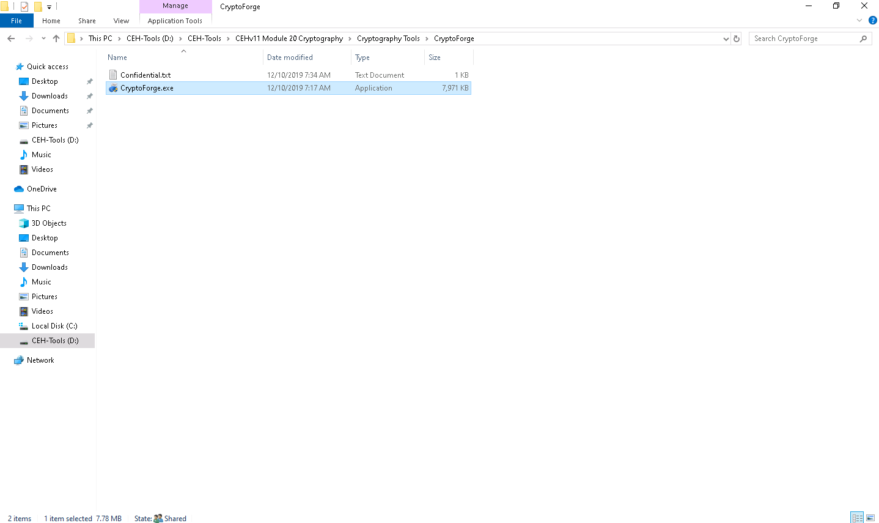Open the Customize Quick Access Toolbar dropdown
The height and width of the screenshot is (523, 879).
tap(49, 7)
